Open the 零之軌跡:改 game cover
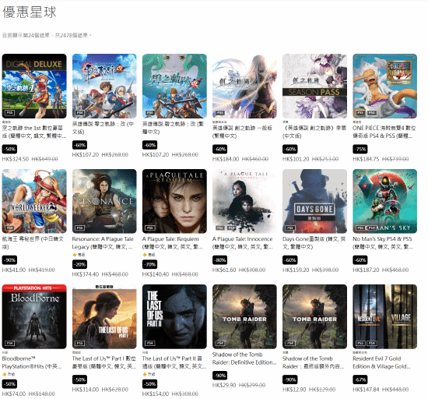 [104, 86]
